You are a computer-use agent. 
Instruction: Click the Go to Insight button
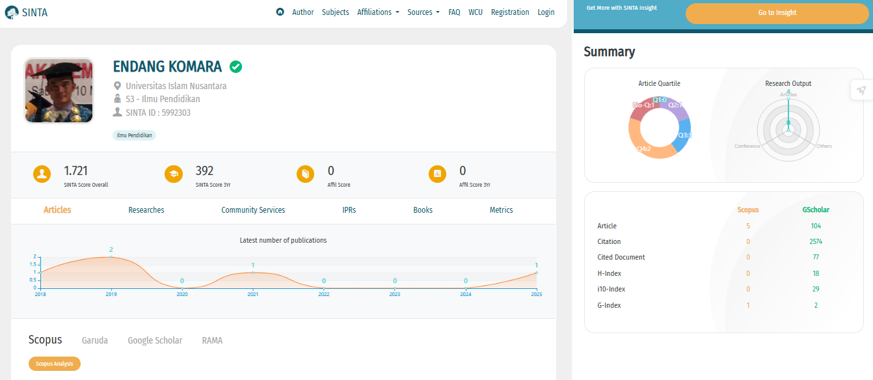coord(777,13)
